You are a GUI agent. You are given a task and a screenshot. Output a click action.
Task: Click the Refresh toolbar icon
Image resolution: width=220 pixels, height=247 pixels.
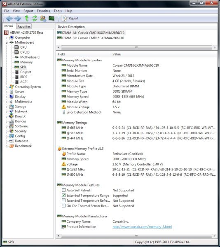pos(35,19)
